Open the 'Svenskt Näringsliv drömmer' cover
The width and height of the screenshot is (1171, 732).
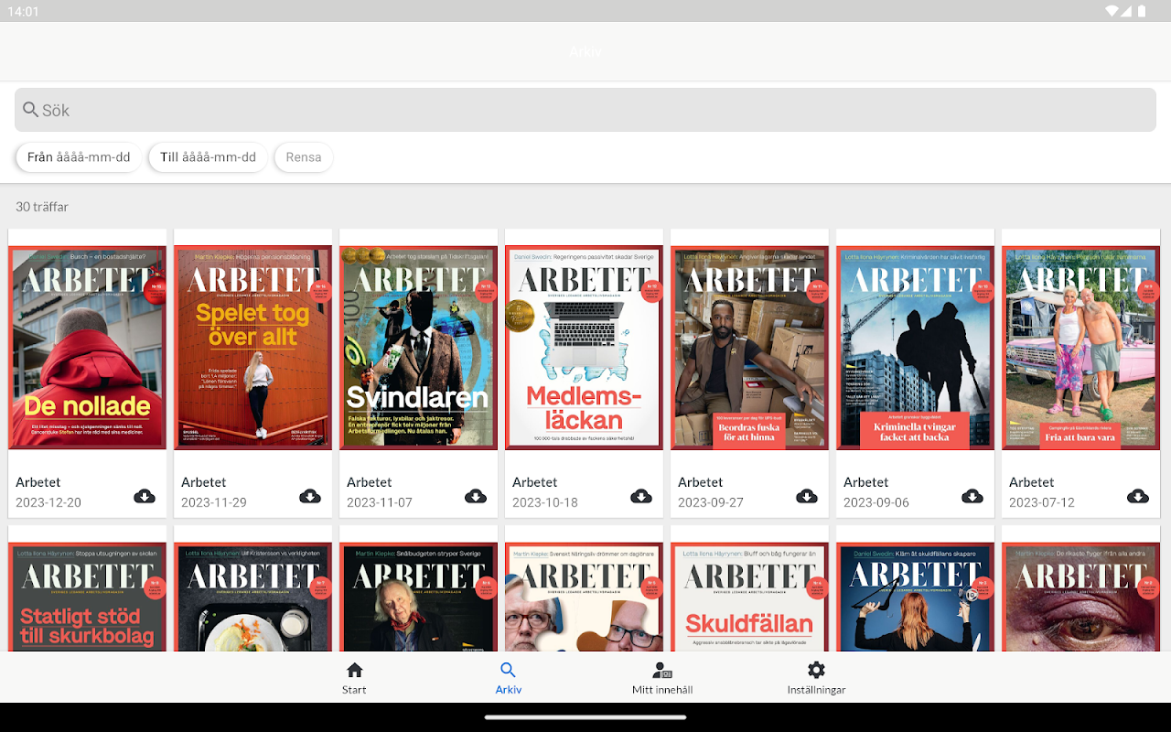585,597
